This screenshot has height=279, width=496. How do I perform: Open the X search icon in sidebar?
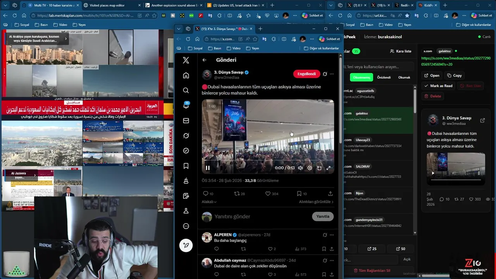(x=186, y=90)
